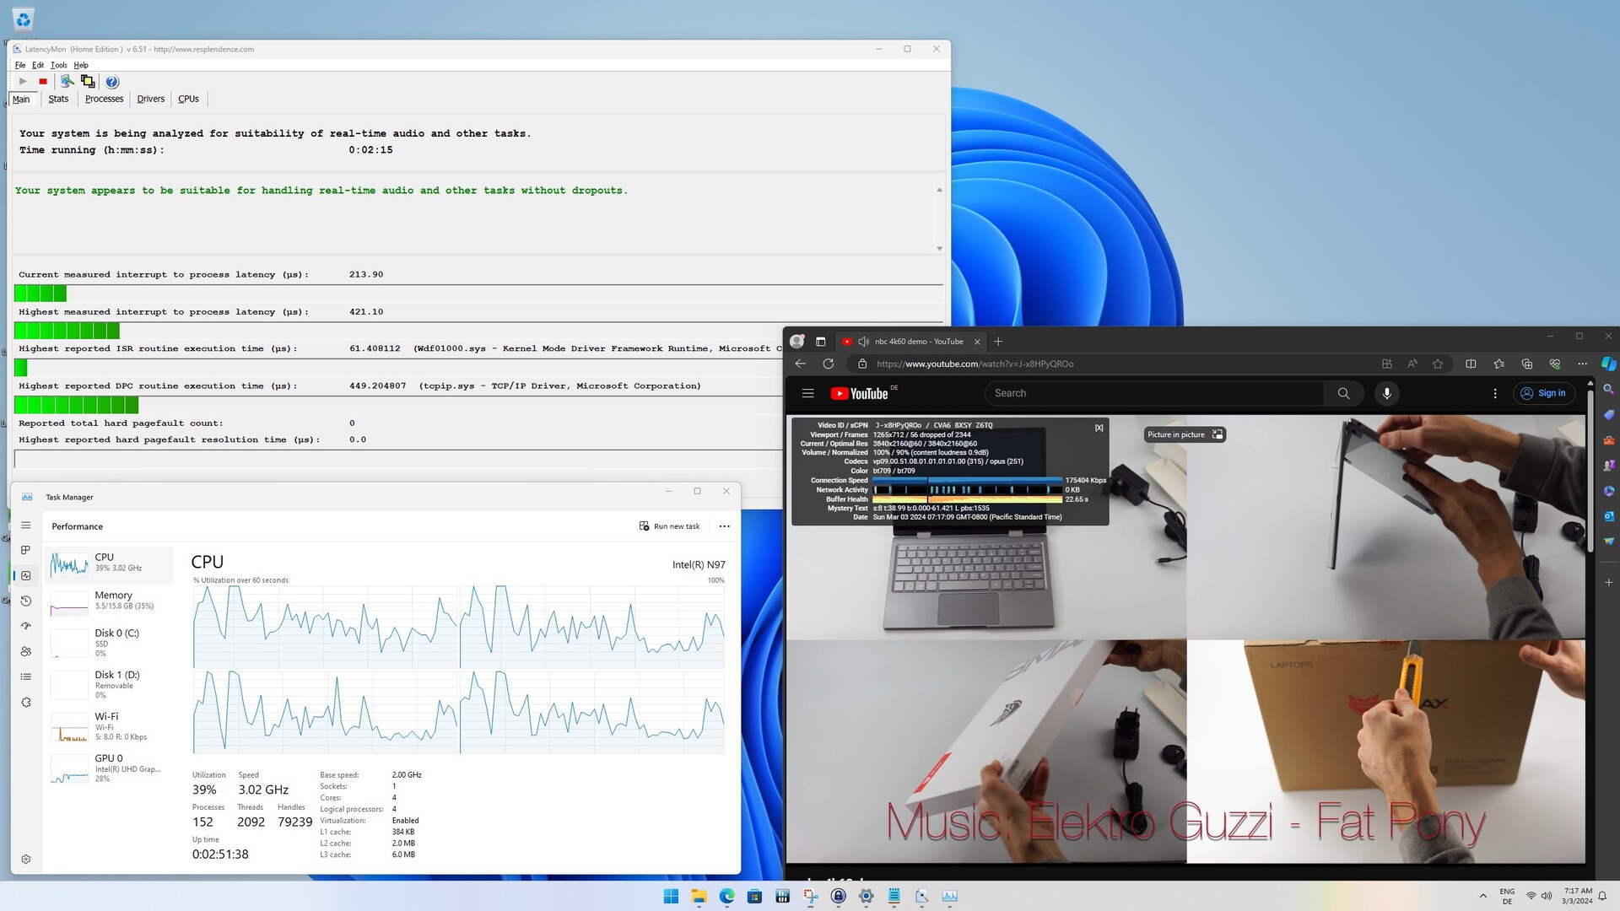This screenshot has width=1620, height=911.
Task: Open Task Manager App history icon
Action: 26,601
